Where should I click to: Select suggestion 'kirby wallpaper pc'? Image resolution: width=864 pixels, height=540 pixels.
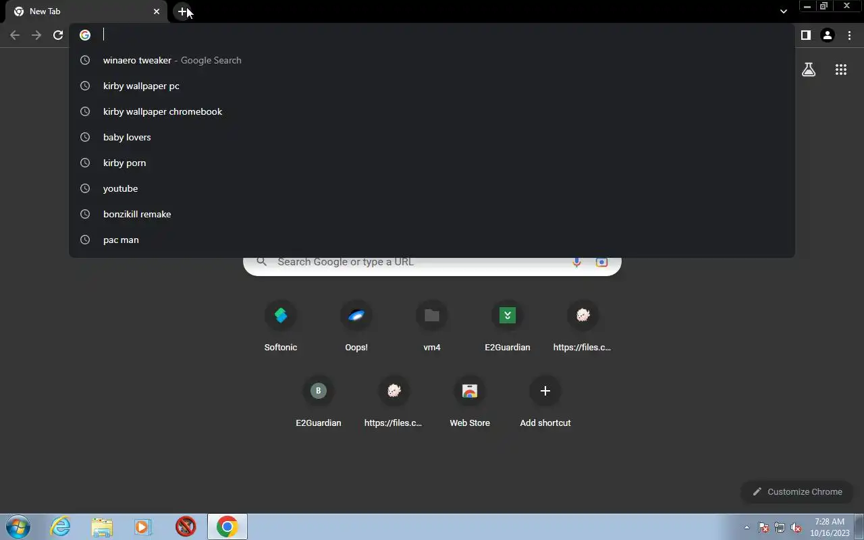coord(432,86)
